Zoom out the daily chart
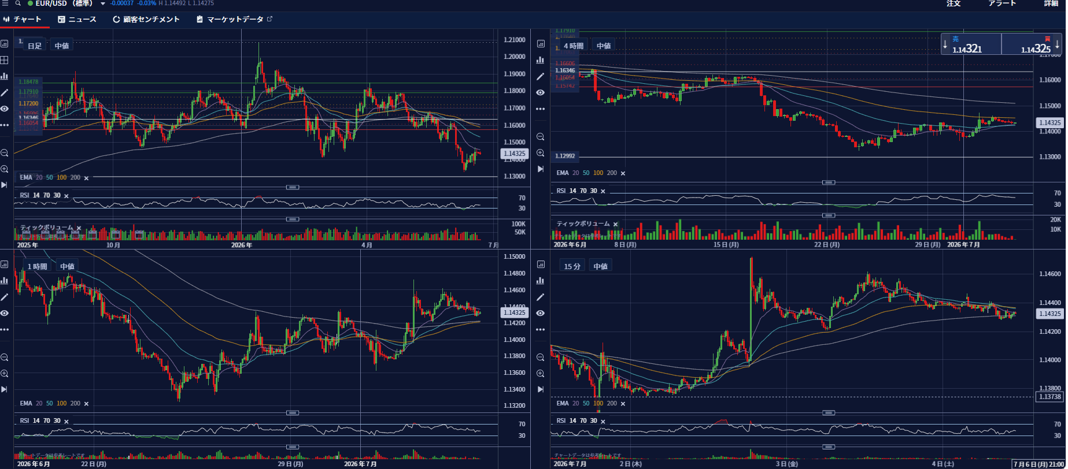This screenshot has height=469, width=1068. (4, 153)
